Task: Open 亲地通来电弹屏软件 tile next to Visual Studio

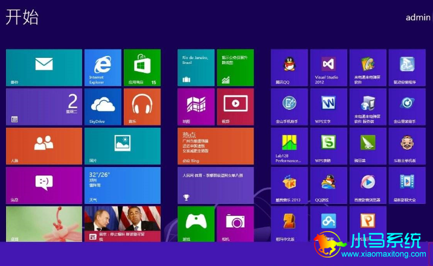Action: [x=368, y=68]
